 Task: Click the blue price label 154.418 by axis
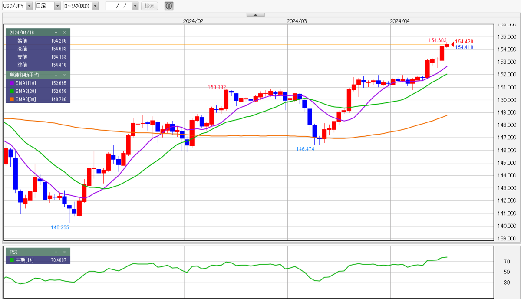tap(464, 47)
